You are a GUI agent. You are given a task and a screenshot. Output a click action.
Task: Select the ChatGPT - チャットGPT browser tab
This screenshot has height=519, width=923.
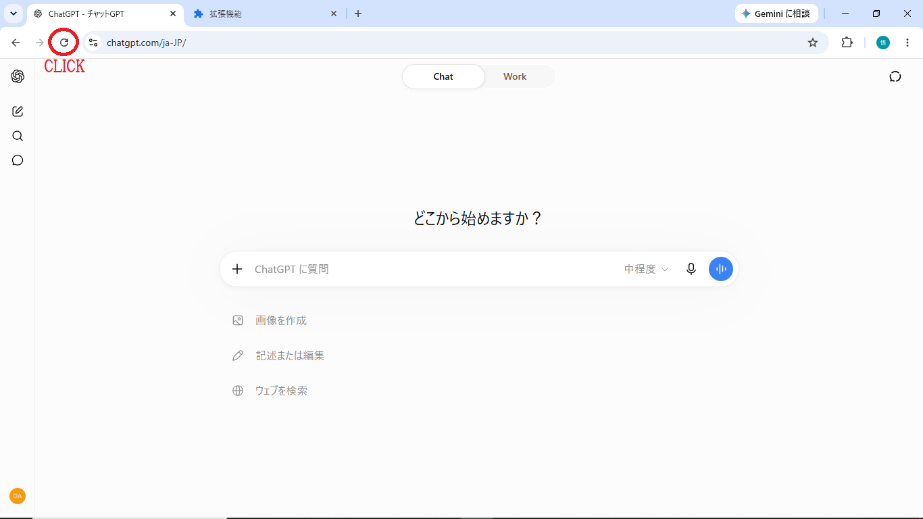click(x=105, y=14)
